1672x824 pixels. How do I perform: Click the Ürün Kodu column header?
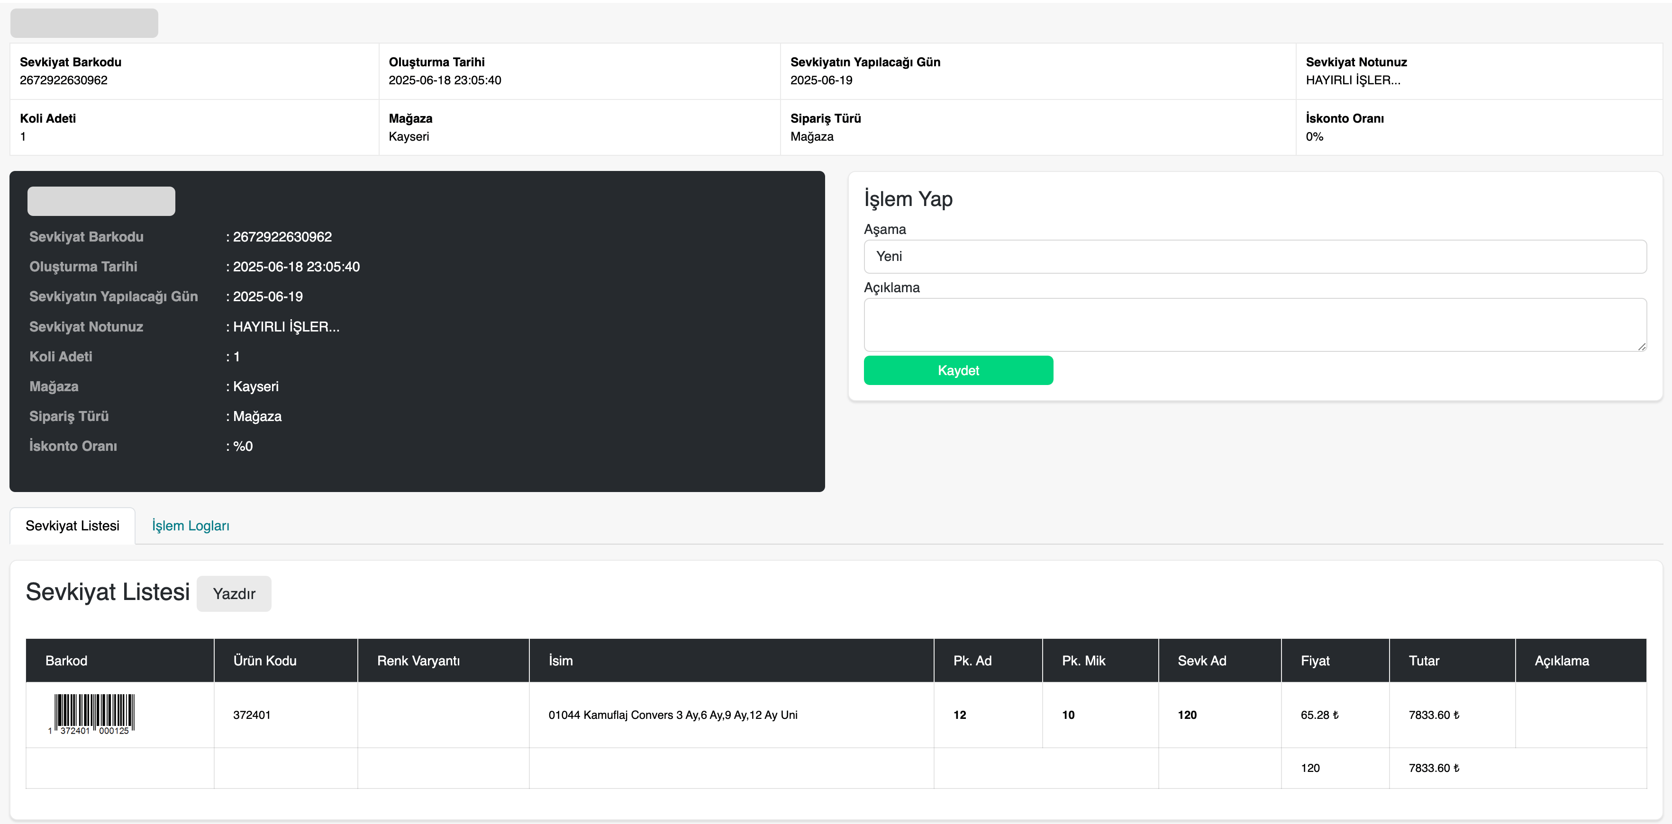pos(265,661)
